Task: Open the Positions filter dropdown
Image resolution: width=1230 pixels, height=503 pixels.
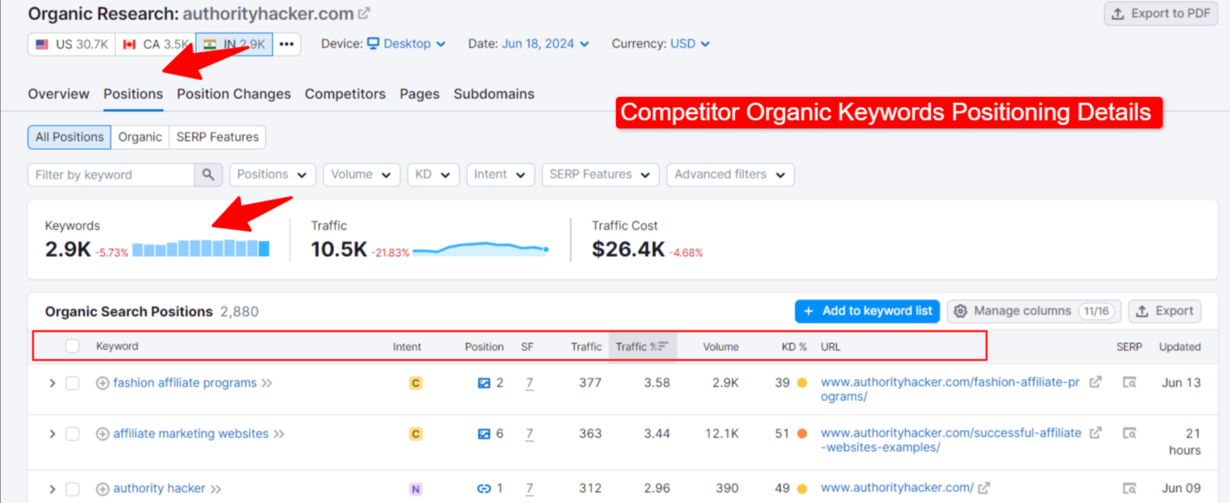Action: tap(272, 174)
